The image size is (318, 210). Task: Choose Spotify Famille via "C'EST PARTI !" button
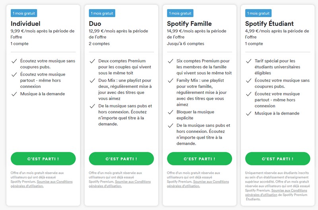point(199,159)
